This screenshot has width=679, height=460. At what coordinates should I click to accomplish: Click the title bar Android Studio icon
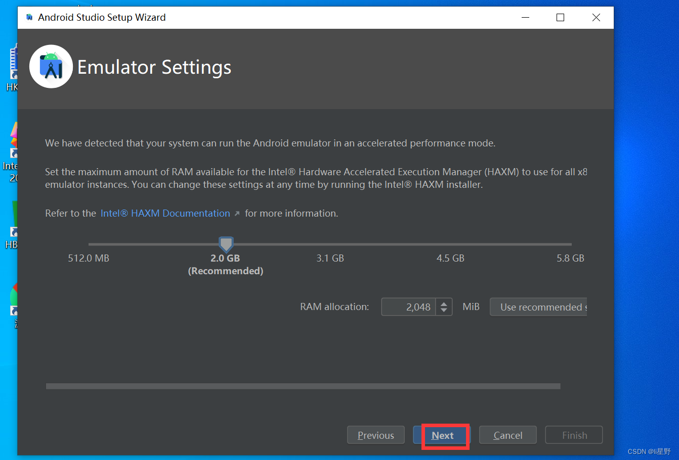29,17
